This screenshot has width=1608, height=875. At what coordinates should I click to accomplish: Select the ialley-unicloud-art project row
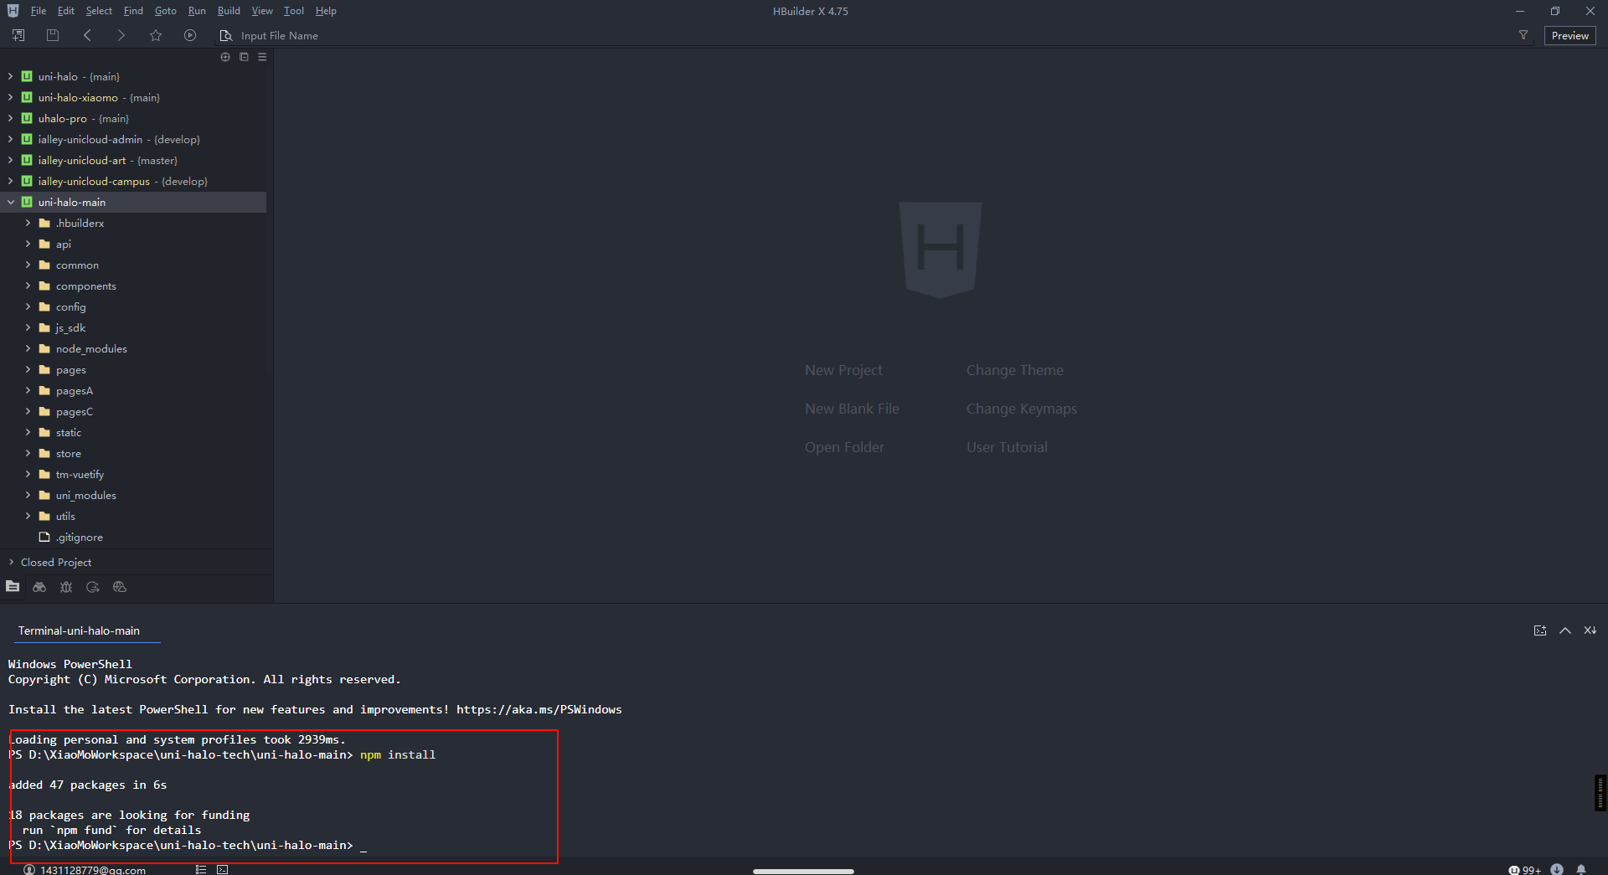coord(133,160)
